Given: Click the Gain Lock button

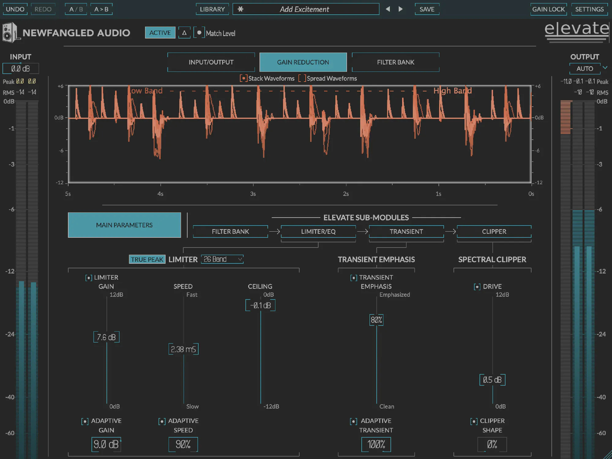Looking at the screenshot, I should (x=548, y=9).
